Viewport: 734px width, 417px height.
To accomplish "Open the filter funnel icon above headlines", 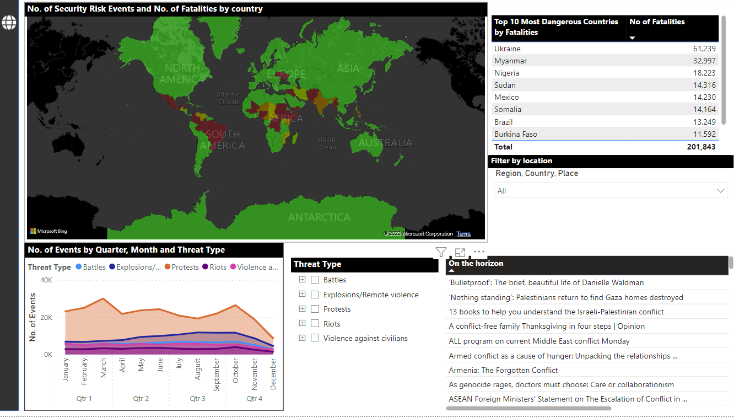I will tap(441, 253).
